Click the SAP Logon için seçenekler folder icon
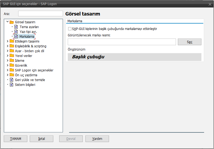214x149 pixels. (12, 70)
